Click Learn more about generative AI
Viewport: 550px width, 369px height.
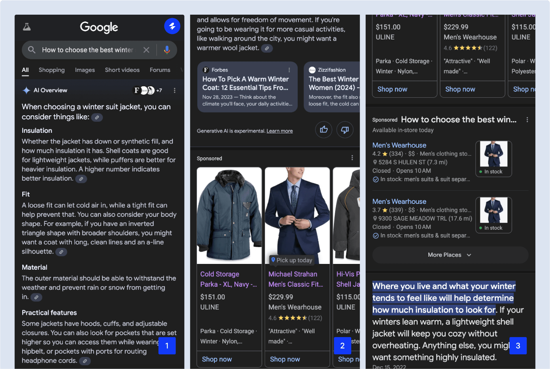(280, 131)
